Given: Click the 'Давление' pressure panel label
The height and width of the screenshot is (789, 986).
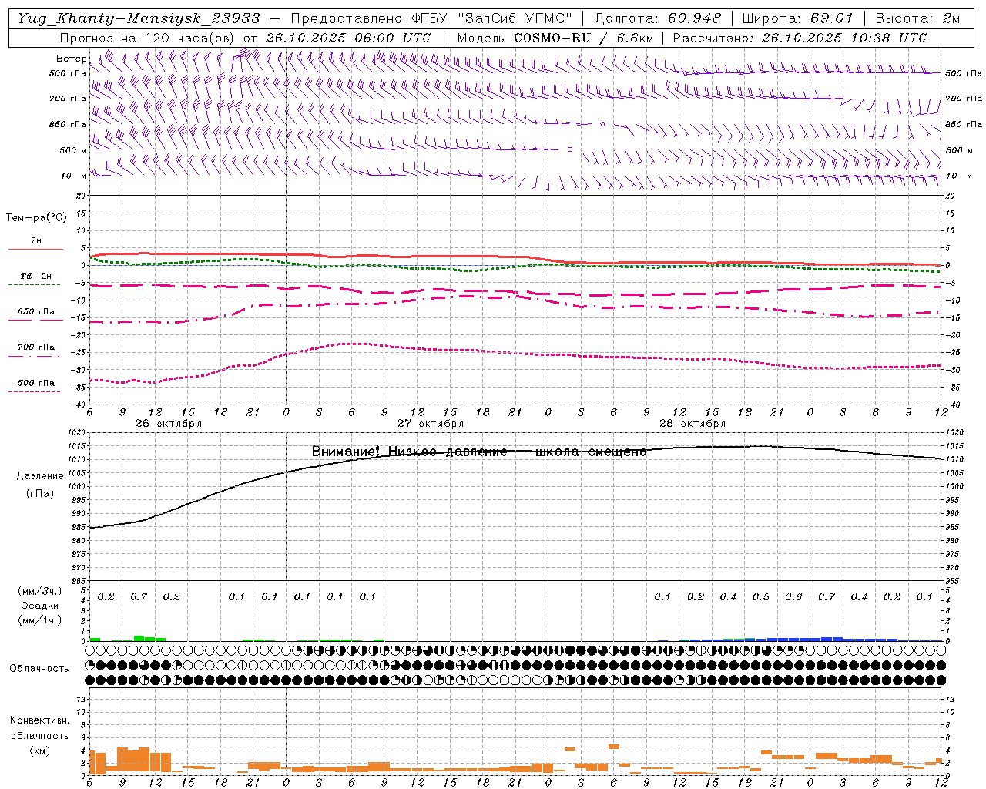Looking at the screenshot, I should click(x=40, y=476).
